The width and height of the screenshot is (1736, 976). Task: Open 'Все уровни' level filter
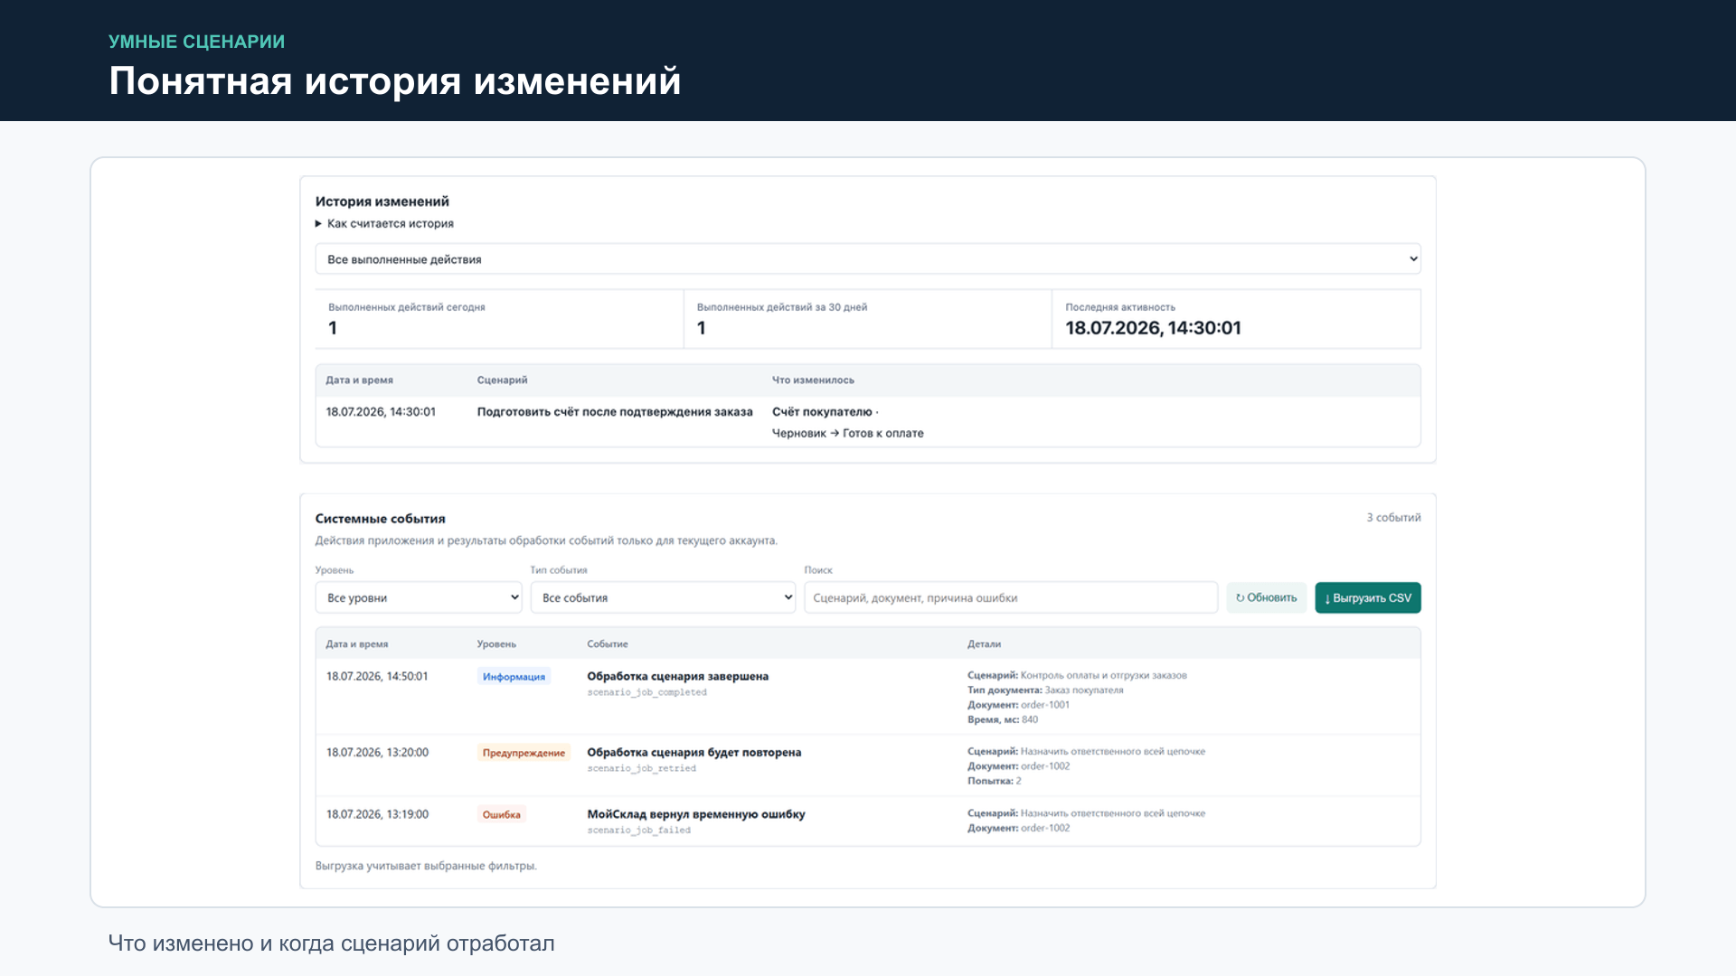pos(419,597)
